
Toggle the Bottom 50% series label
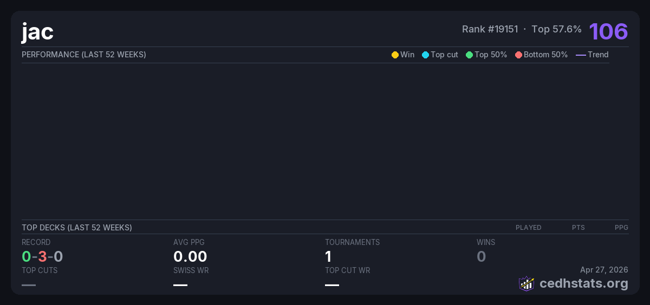[x=545, y=55]
